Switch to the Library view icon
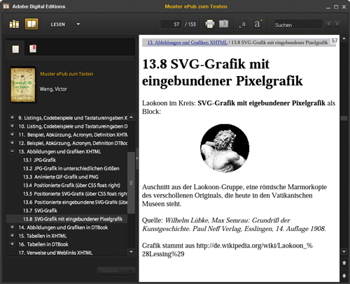350x284 pixels. click(x=14, y=24)
